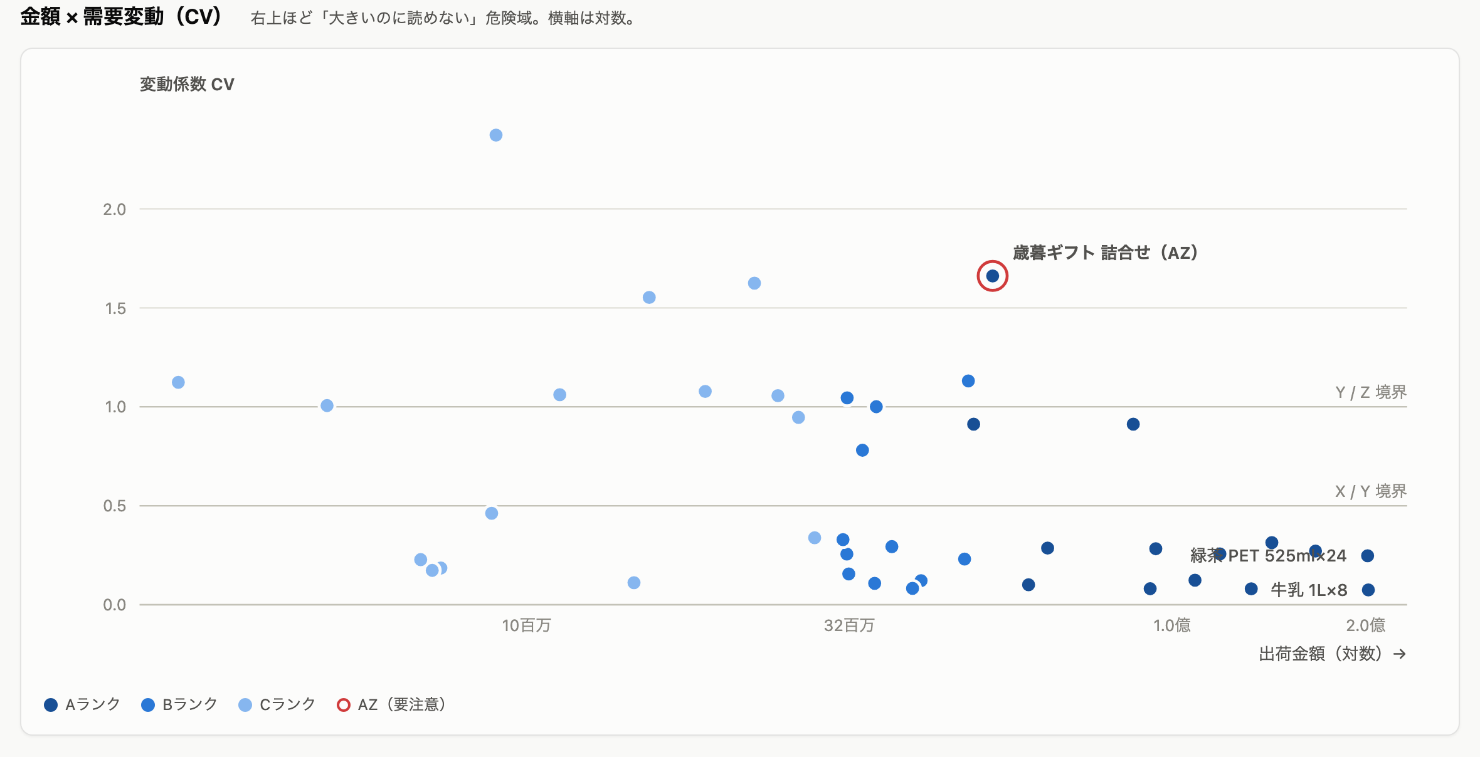Click the 1.0億 x-axis tick label
Screen dimensions: 1480x757
click(1171, 625)
